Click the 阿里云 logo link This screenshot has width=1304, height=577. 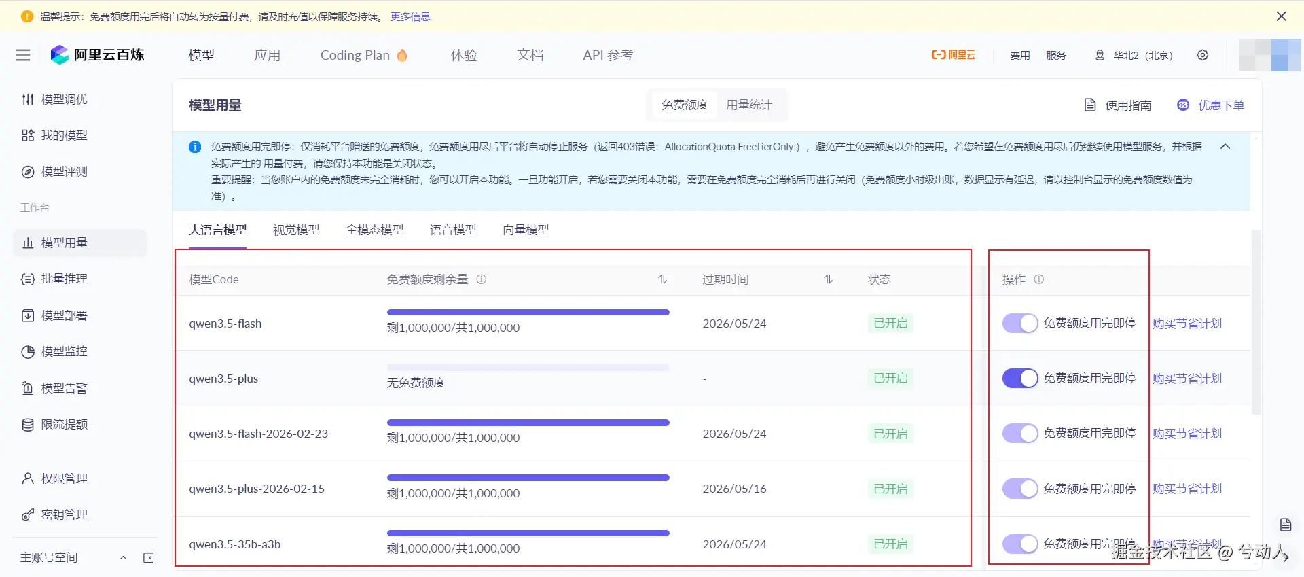tap(953, 55)
